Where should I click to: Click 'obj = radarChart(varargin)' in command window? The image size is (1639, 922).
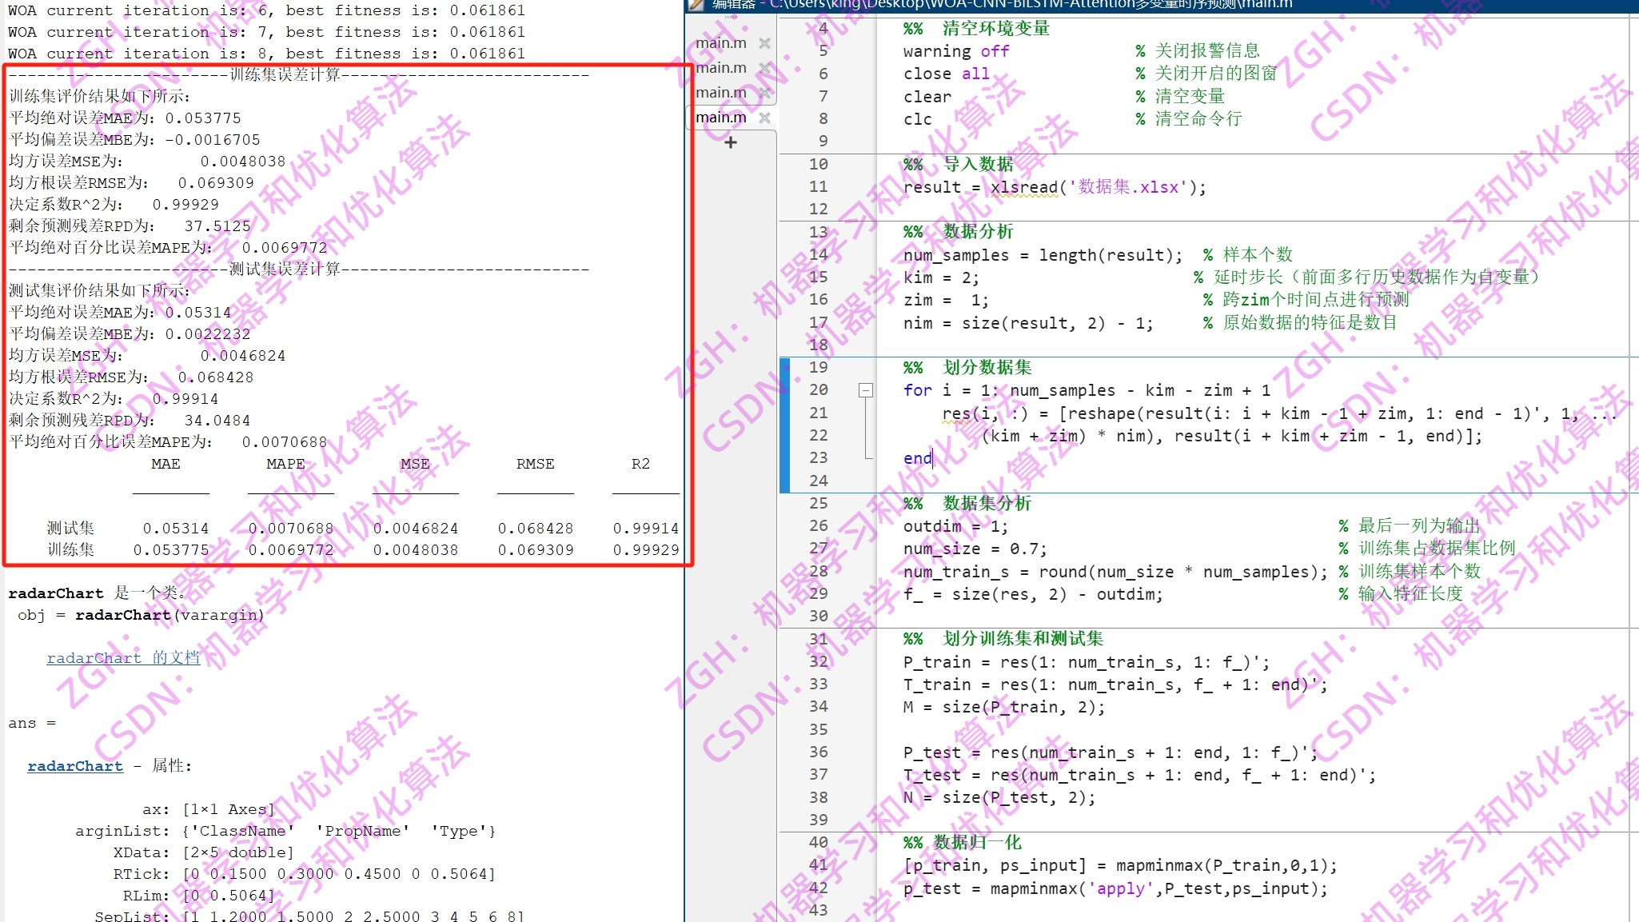coord(141,615)
